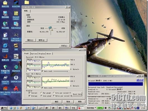Launch the DAEMON Tools desktop icon
This screenshot has width=148, height=111.
pos(16,79)
